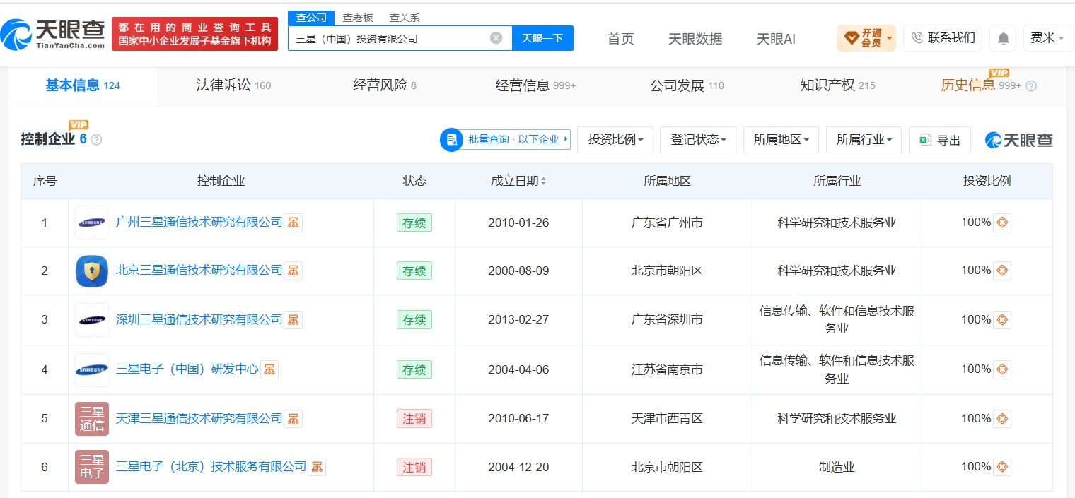
Task: Expand the 投资比例 filter dropdown
Action: tap(615, 140)
